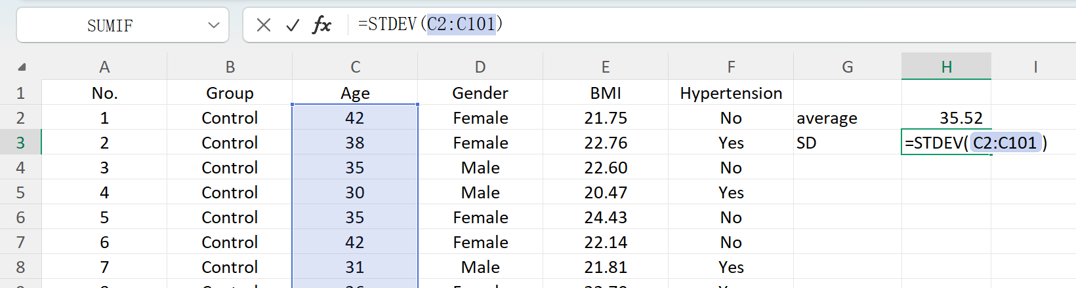Expand the Name Box dropdown arrow
Screen dimensions: 1076x288
coord(214,26)
